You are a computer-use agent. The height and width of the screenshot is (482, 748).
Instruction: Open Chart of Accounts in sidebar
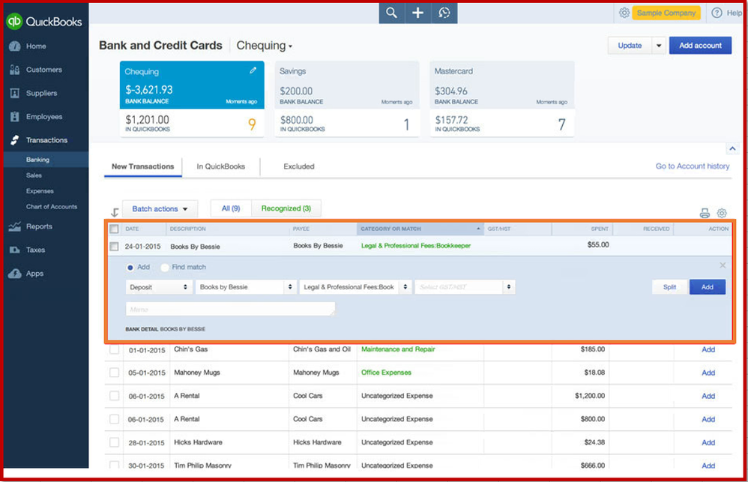pos(52,207)
